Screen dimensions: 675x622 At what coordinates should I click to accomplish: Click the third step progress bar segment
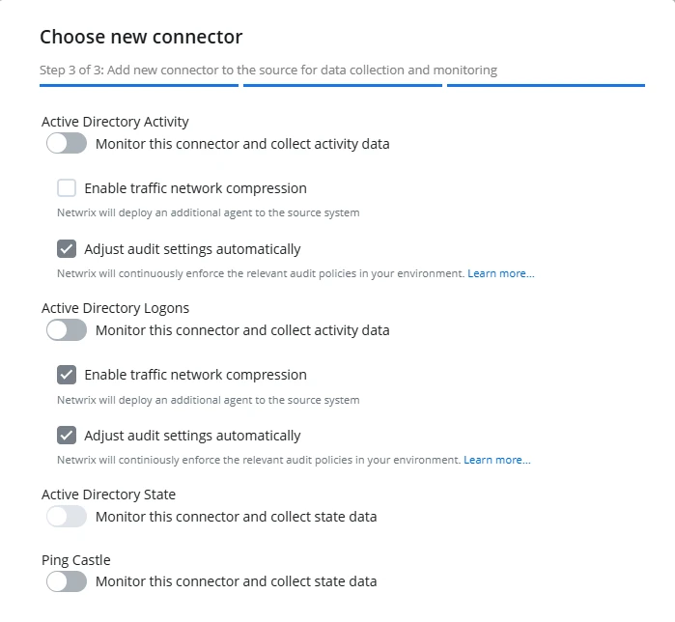click(x=546, y=86)
